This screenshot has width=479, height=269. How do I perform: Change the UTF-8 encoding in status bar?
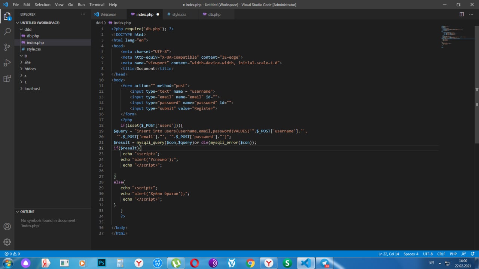[428, 254]
